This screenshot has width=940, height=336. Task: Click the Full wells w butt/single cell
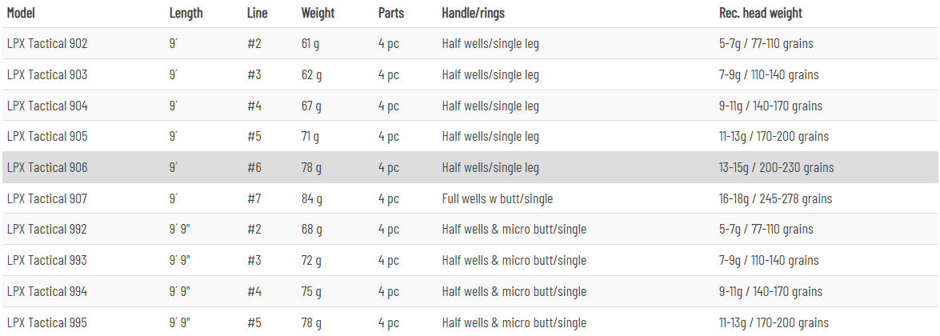[497, 198]
